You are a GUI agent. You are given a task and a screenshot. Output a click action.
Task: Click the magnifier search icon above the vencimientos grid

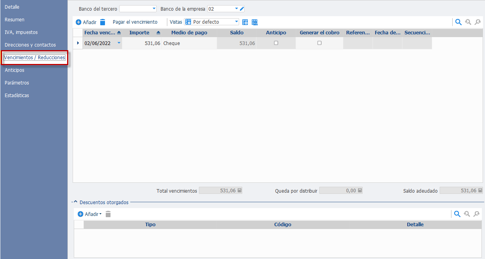(x=458, y=22)
